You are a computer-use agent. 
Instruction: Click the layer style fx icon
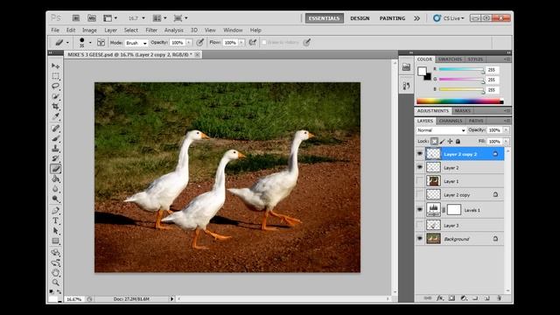[440, 297]
